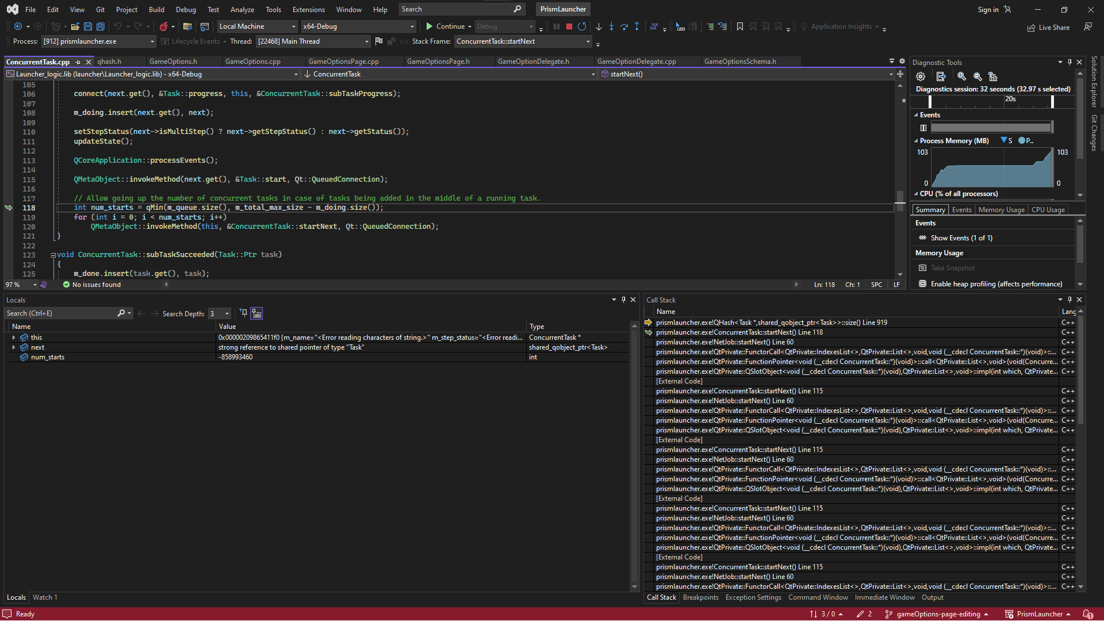Pin the Call Stack panel
The image size is (1104, 621).
(1069, 300)
